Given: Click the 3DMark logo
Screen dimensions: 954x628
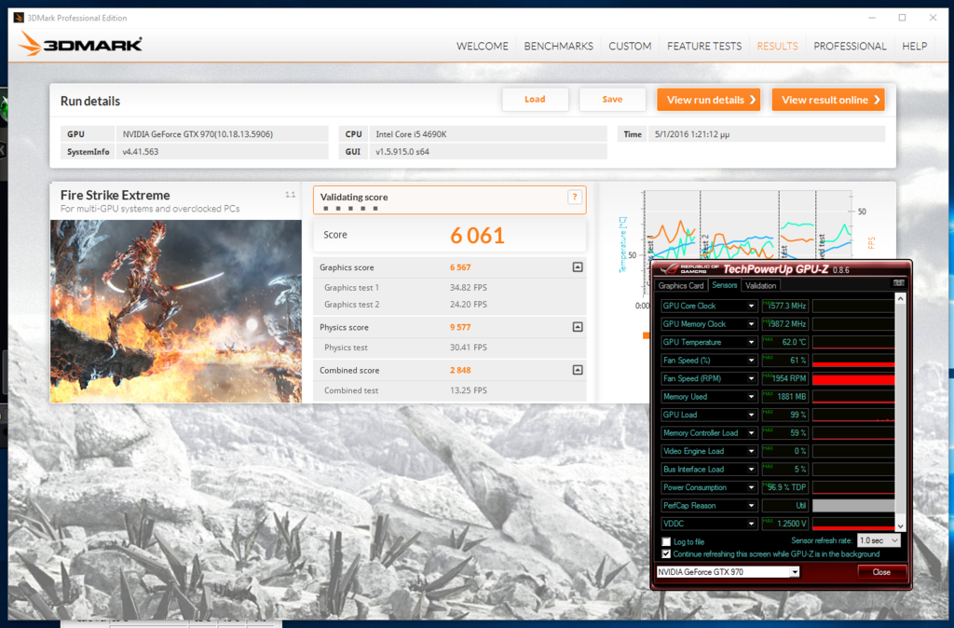Looking at the screenshot, I should pos(80,44).
